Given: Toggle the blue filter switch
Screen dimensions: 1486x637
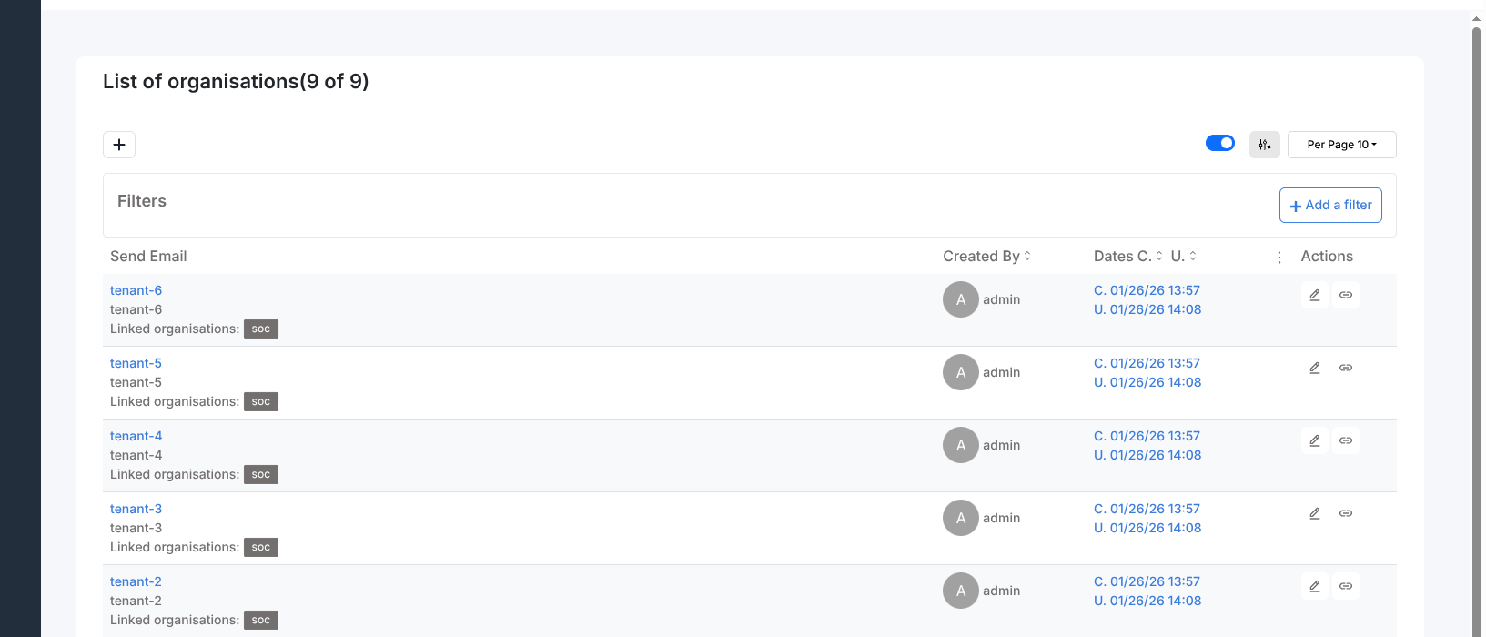Looking at the screenshot, I should tap(1220, 143).
